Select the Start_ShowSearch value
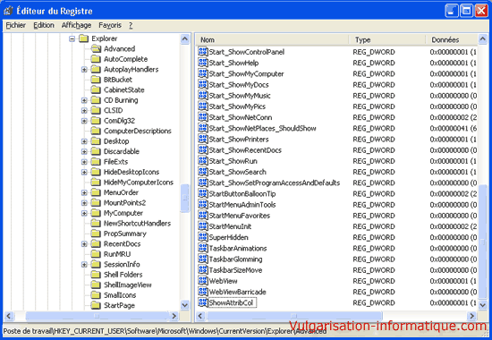Viewport: 492px width, 340px height. coord(238,172)
